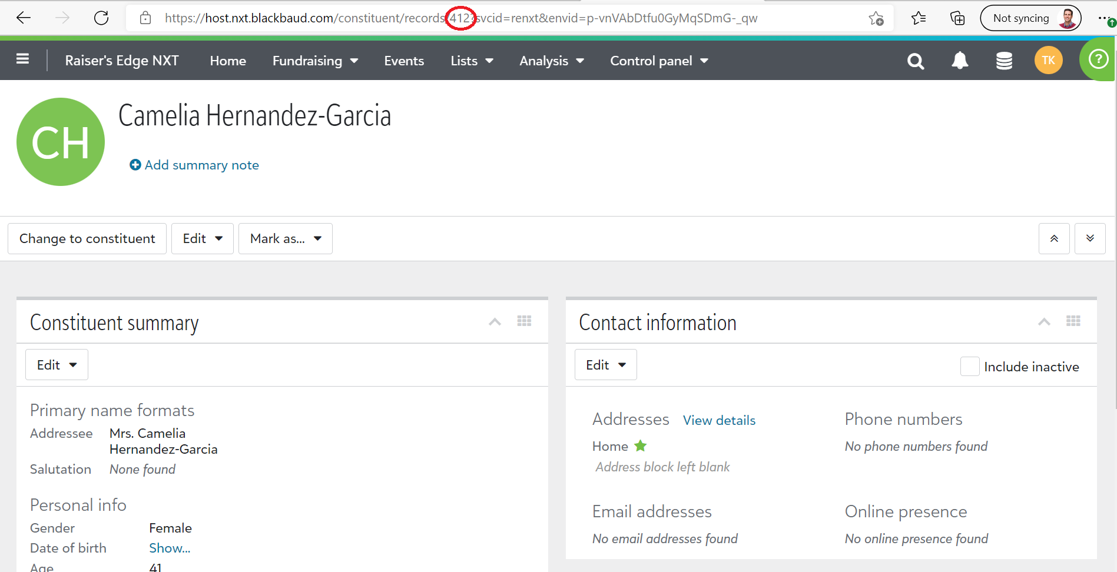Image resolution: width=1117 pixels, height=572 pixels.
Task: Open the hamburger navigation menu
Action: pos(23,59)
